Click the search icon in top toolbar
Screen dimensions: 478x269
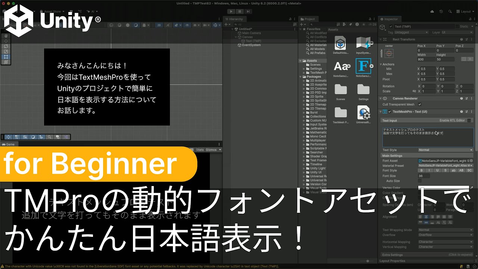[451, 12]
